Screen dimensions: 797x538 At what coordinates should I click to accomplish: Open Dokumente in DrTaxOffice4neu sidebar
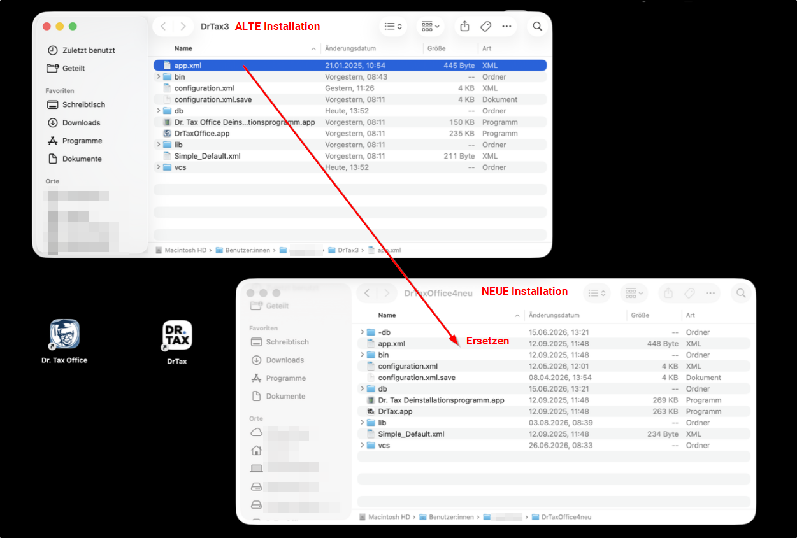(278, 396)
